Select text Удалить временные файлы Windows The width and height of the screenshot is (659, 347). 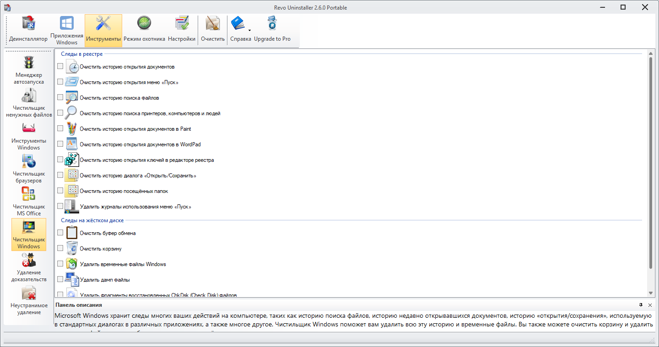(123, 264)
